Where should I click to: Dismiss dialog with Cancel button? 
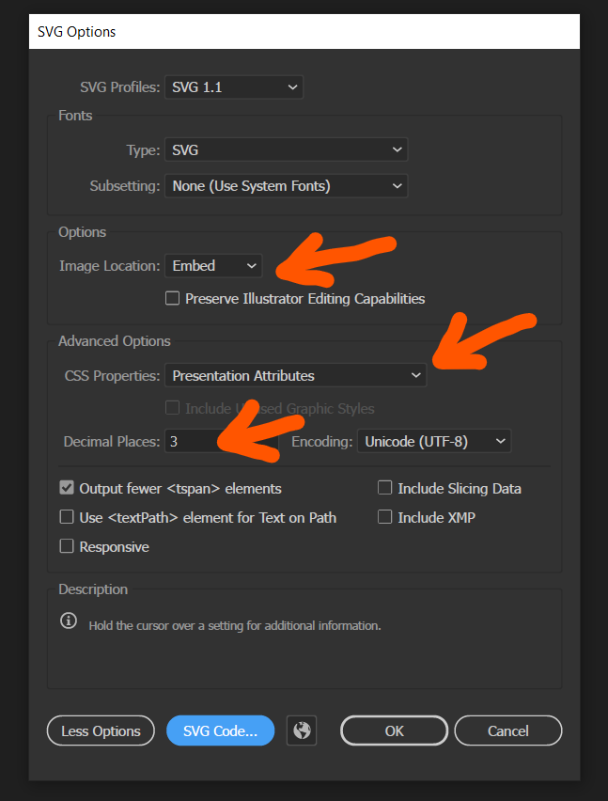pos(507,730)
